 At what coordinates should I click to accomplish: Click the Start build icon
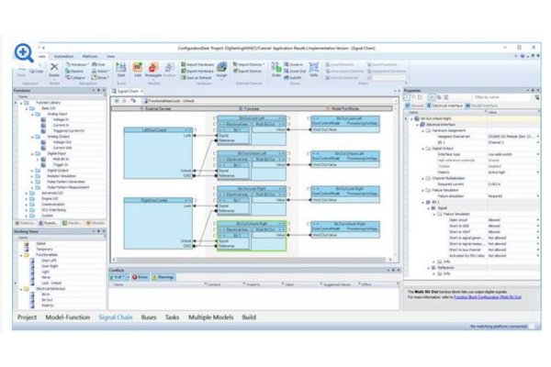coord(121,67)
